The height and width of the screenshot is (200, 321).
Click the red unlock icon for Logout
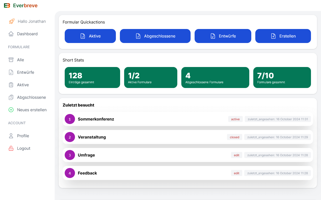pyautogui.click(x=11, y=148)
